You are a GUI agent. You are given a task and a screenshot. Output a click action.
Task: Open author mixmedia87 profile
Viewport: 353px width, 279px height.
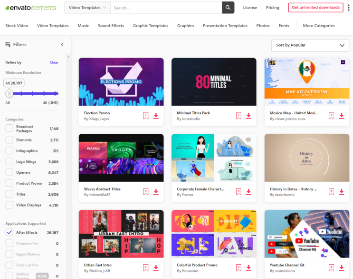[100, 195]
